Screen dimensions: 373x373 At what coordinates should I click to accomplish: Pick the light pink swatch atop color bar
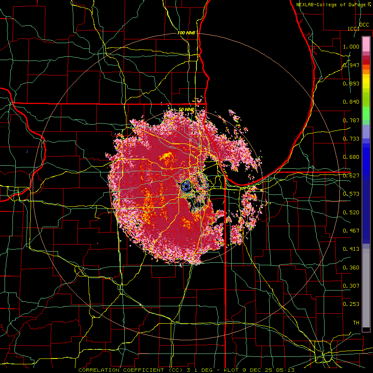coord(366,44)
